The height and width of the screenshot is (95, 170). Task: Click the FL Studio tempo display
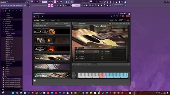(x=44, y=2)
